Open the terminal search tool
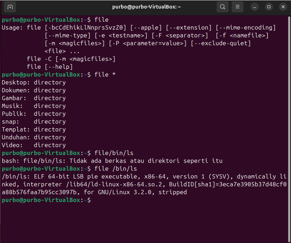 click(223, 7)
